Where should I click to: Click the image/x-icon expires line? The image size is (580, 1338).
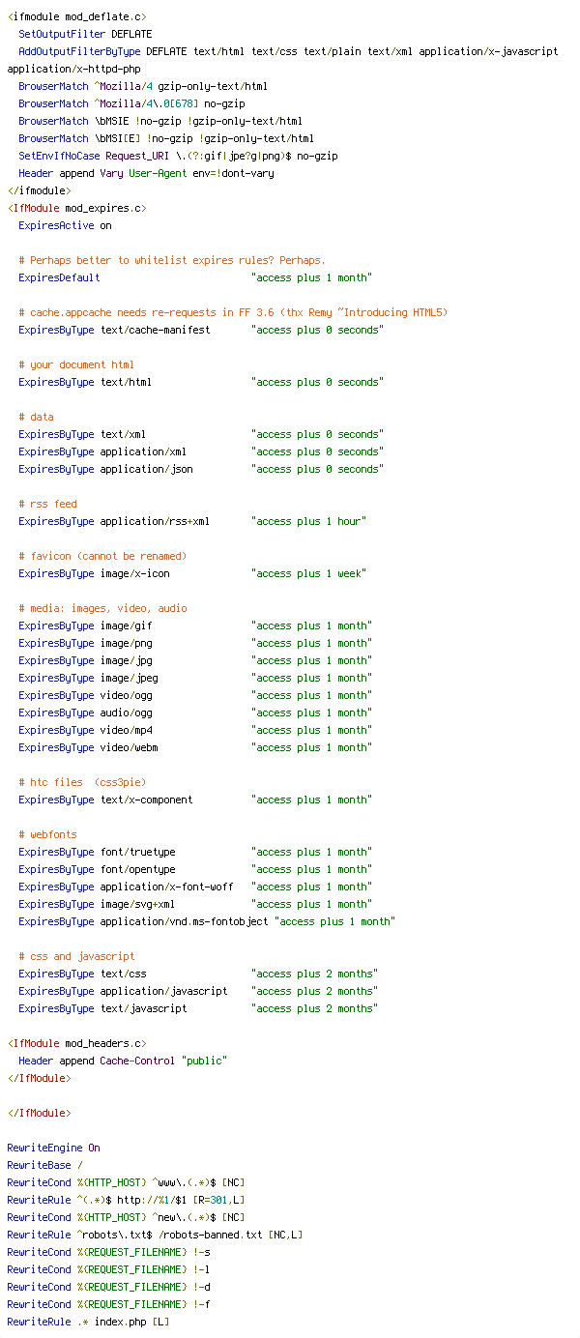[192, 573]
